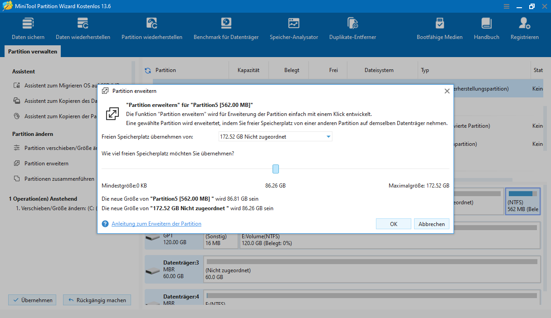Open the Handbuch
Viewport: 551px width, 318px height.
[487, 29]
